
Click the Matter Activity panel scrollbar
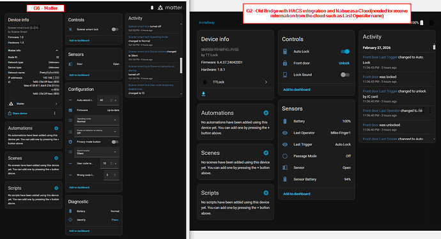[181, 66]
